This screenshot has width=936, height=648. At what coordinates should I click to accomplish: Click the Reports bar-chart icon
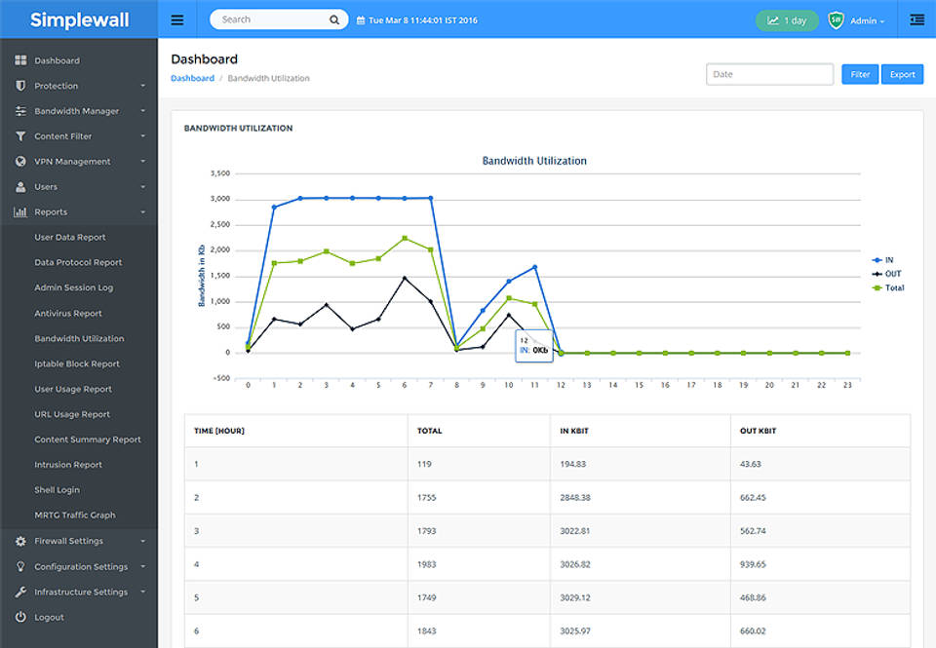pyautogui.click(x=21, y=211)
